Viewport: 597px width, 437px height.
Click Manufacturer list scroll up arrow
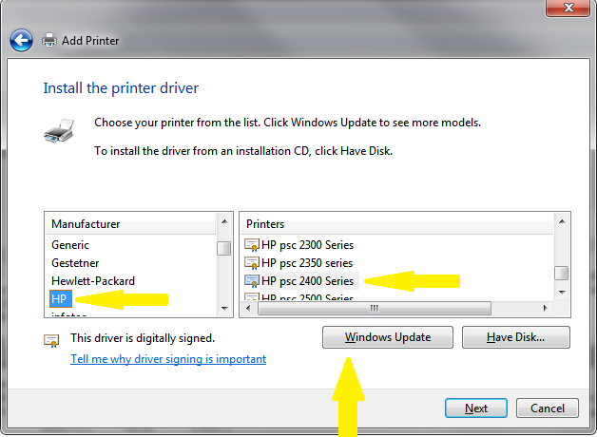coord(224,221)
